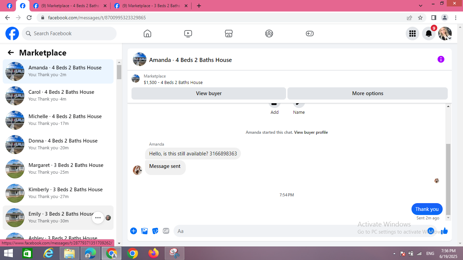This screenshot has height=260, width=463.
Task: Open the Watch video icon
Action: tap(188, 34)
